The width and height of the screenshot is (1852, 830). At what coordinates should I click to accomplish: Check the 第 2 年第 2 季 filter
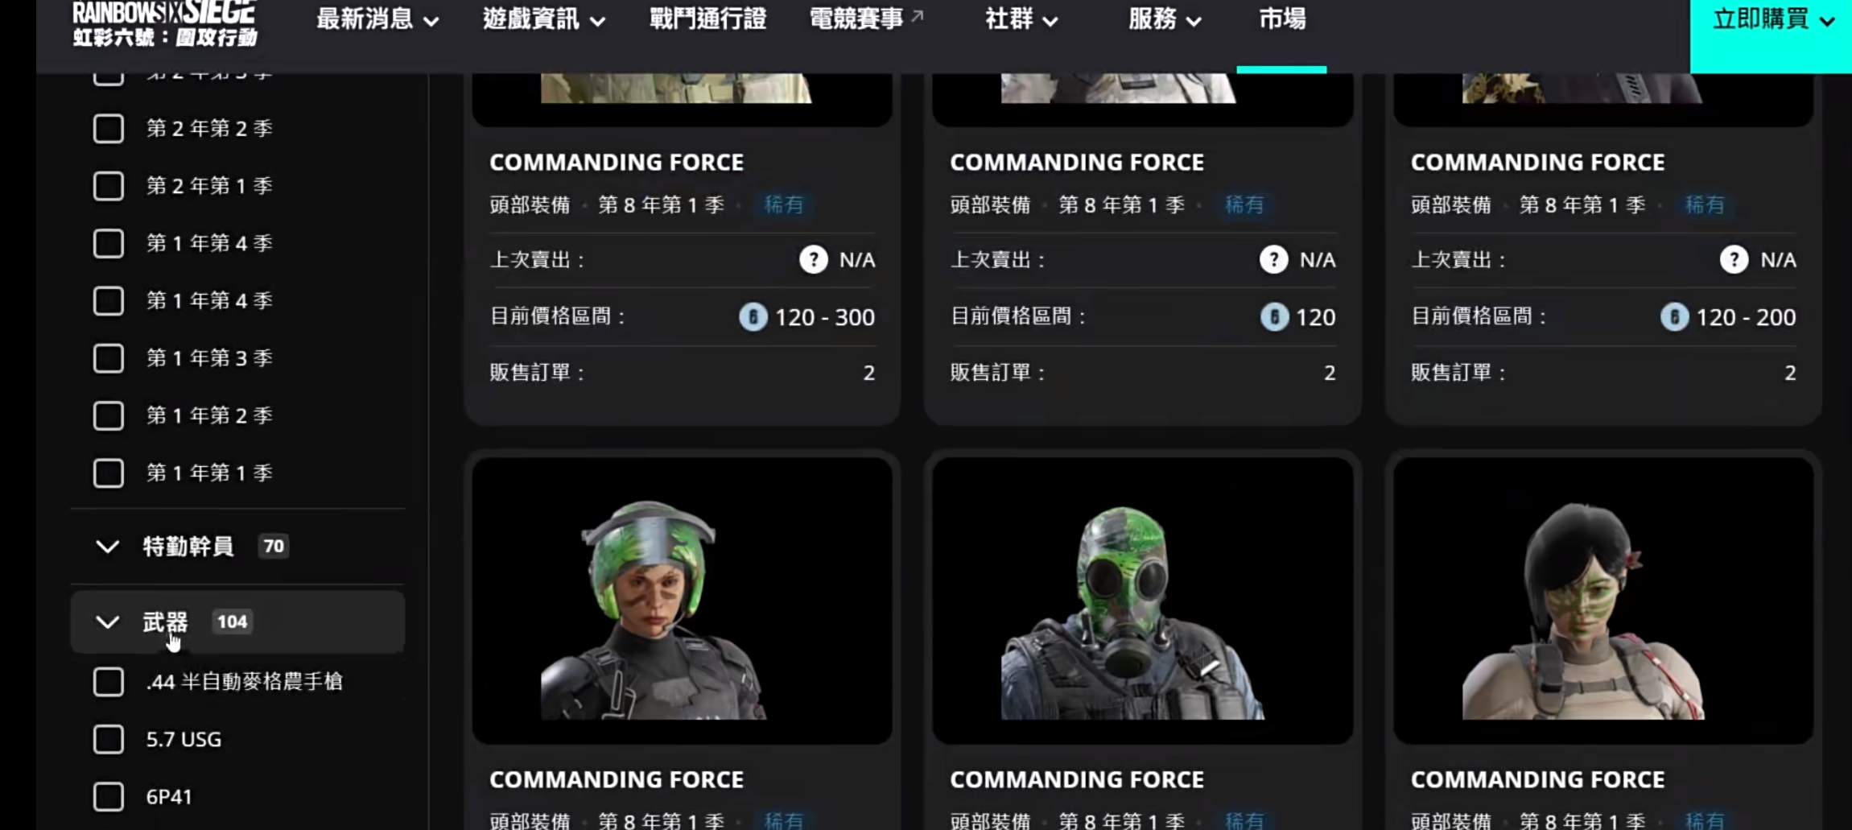pos(109,129)
